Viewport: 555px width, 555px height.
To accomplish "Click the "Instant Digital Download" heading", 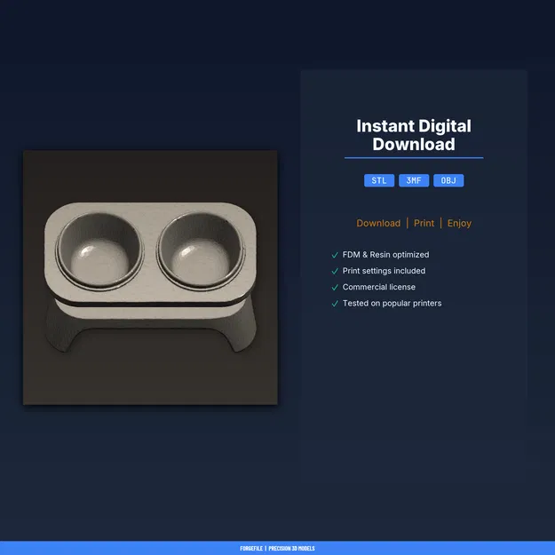I will point(414,135).
